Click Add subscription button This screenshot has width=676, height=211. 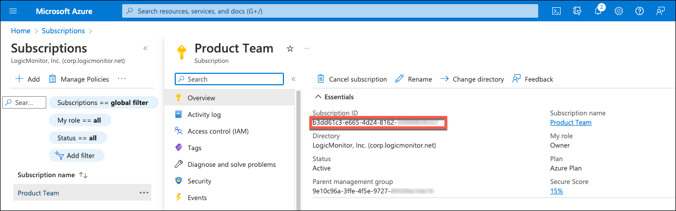coord(28,79)
